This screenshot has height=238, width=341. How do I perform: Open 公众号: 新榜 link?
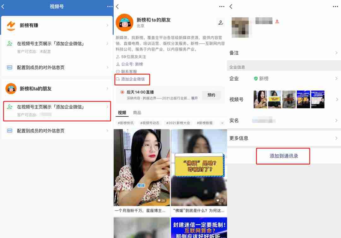click(x=130, y=64)
